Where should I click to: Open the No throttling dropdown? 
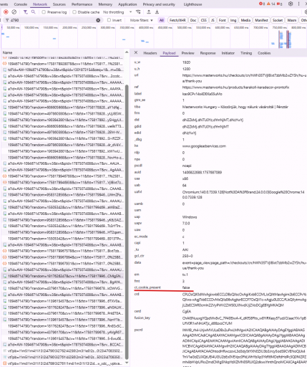point(117,12)
